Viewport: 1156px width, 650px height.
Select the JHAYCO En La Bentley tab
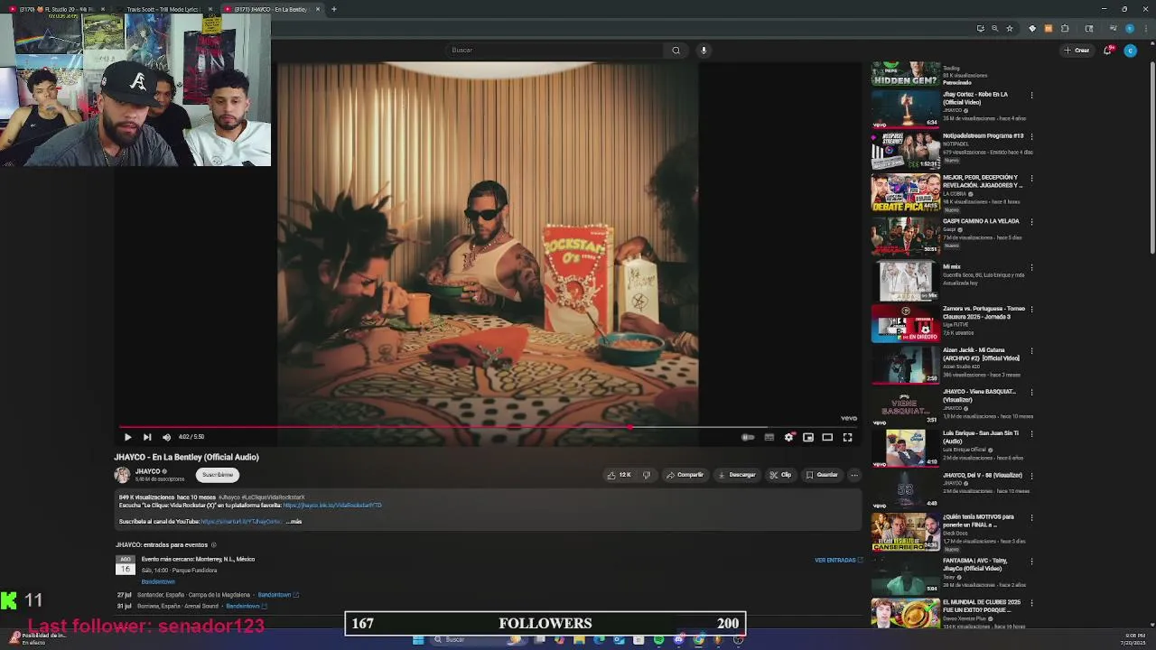coord(271,9)
